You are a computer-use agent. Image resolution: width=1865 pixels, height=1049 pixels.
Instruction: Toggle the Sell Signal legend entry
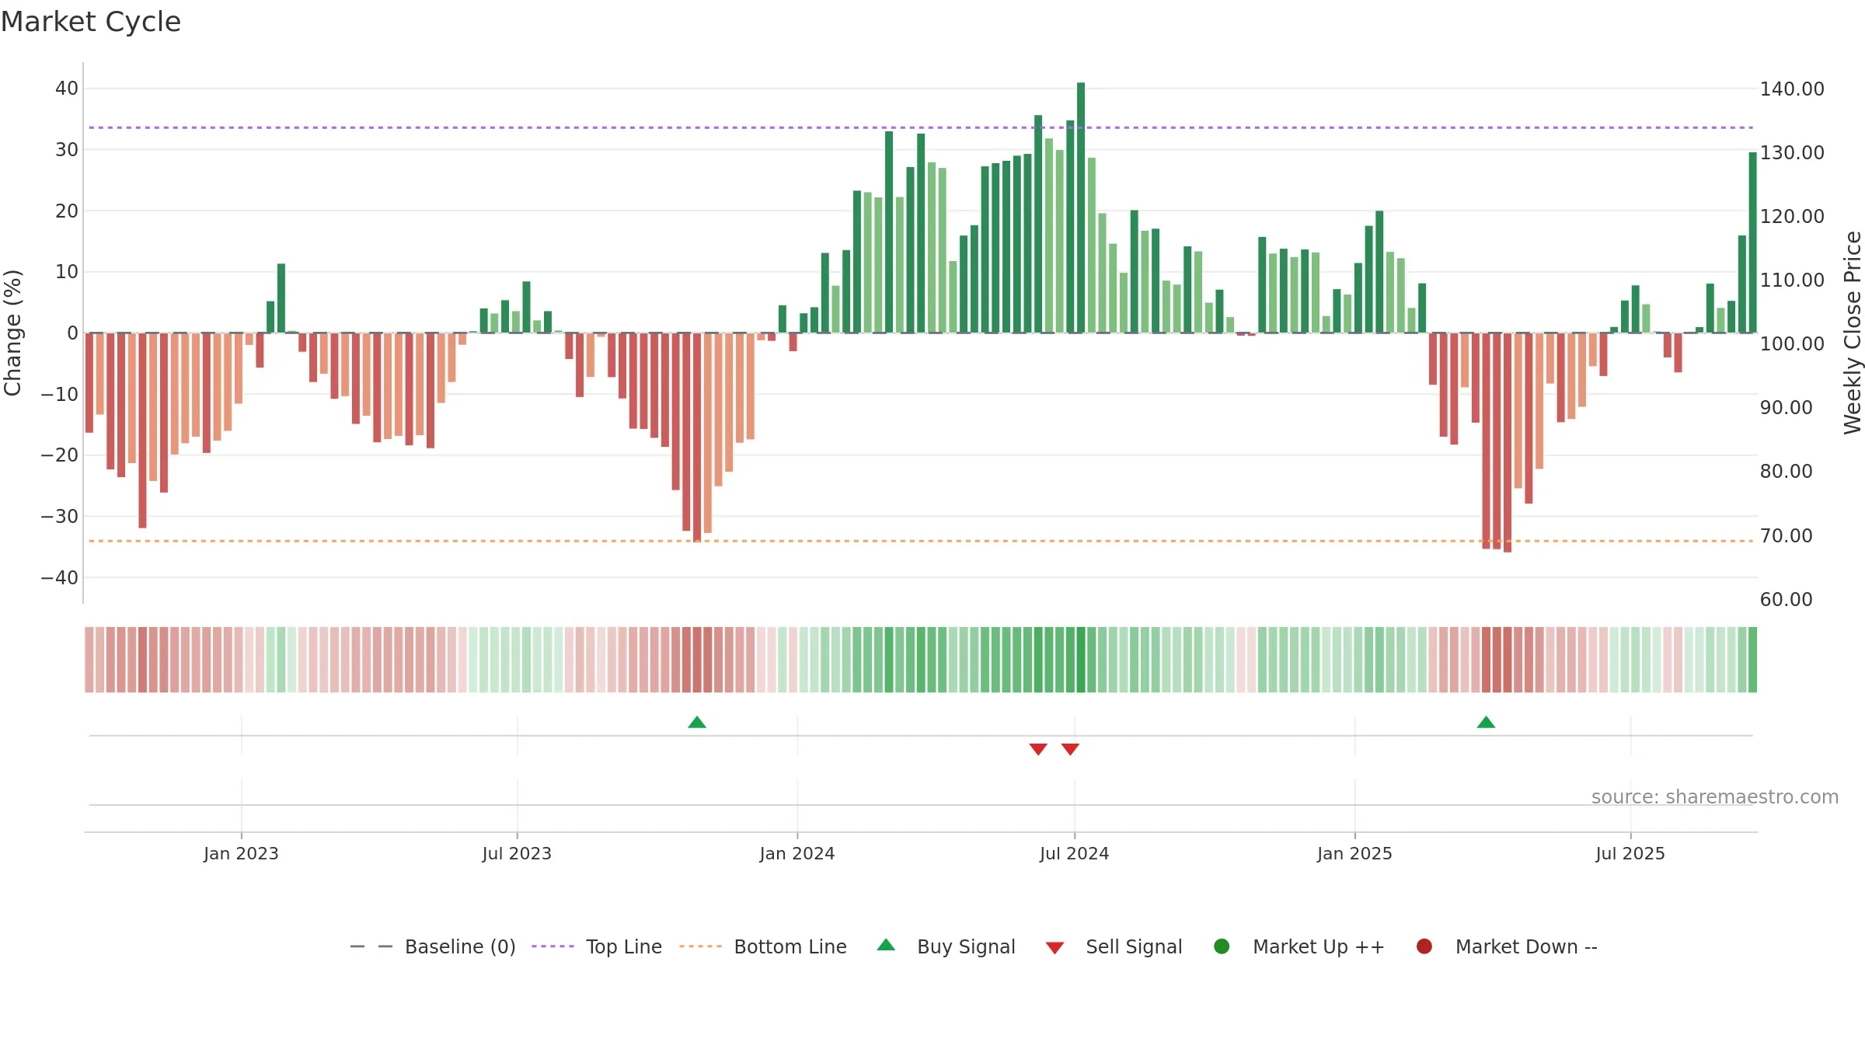tap(1114, 946)
